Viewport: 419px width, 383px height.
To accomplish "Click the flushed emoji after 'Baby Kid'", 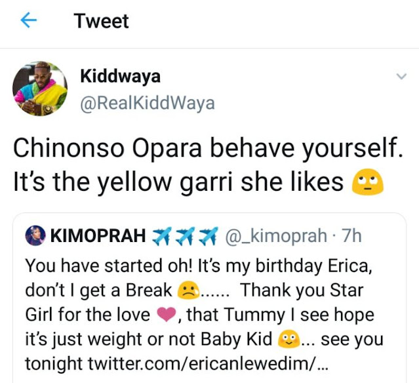I will [x=289, y=339].
